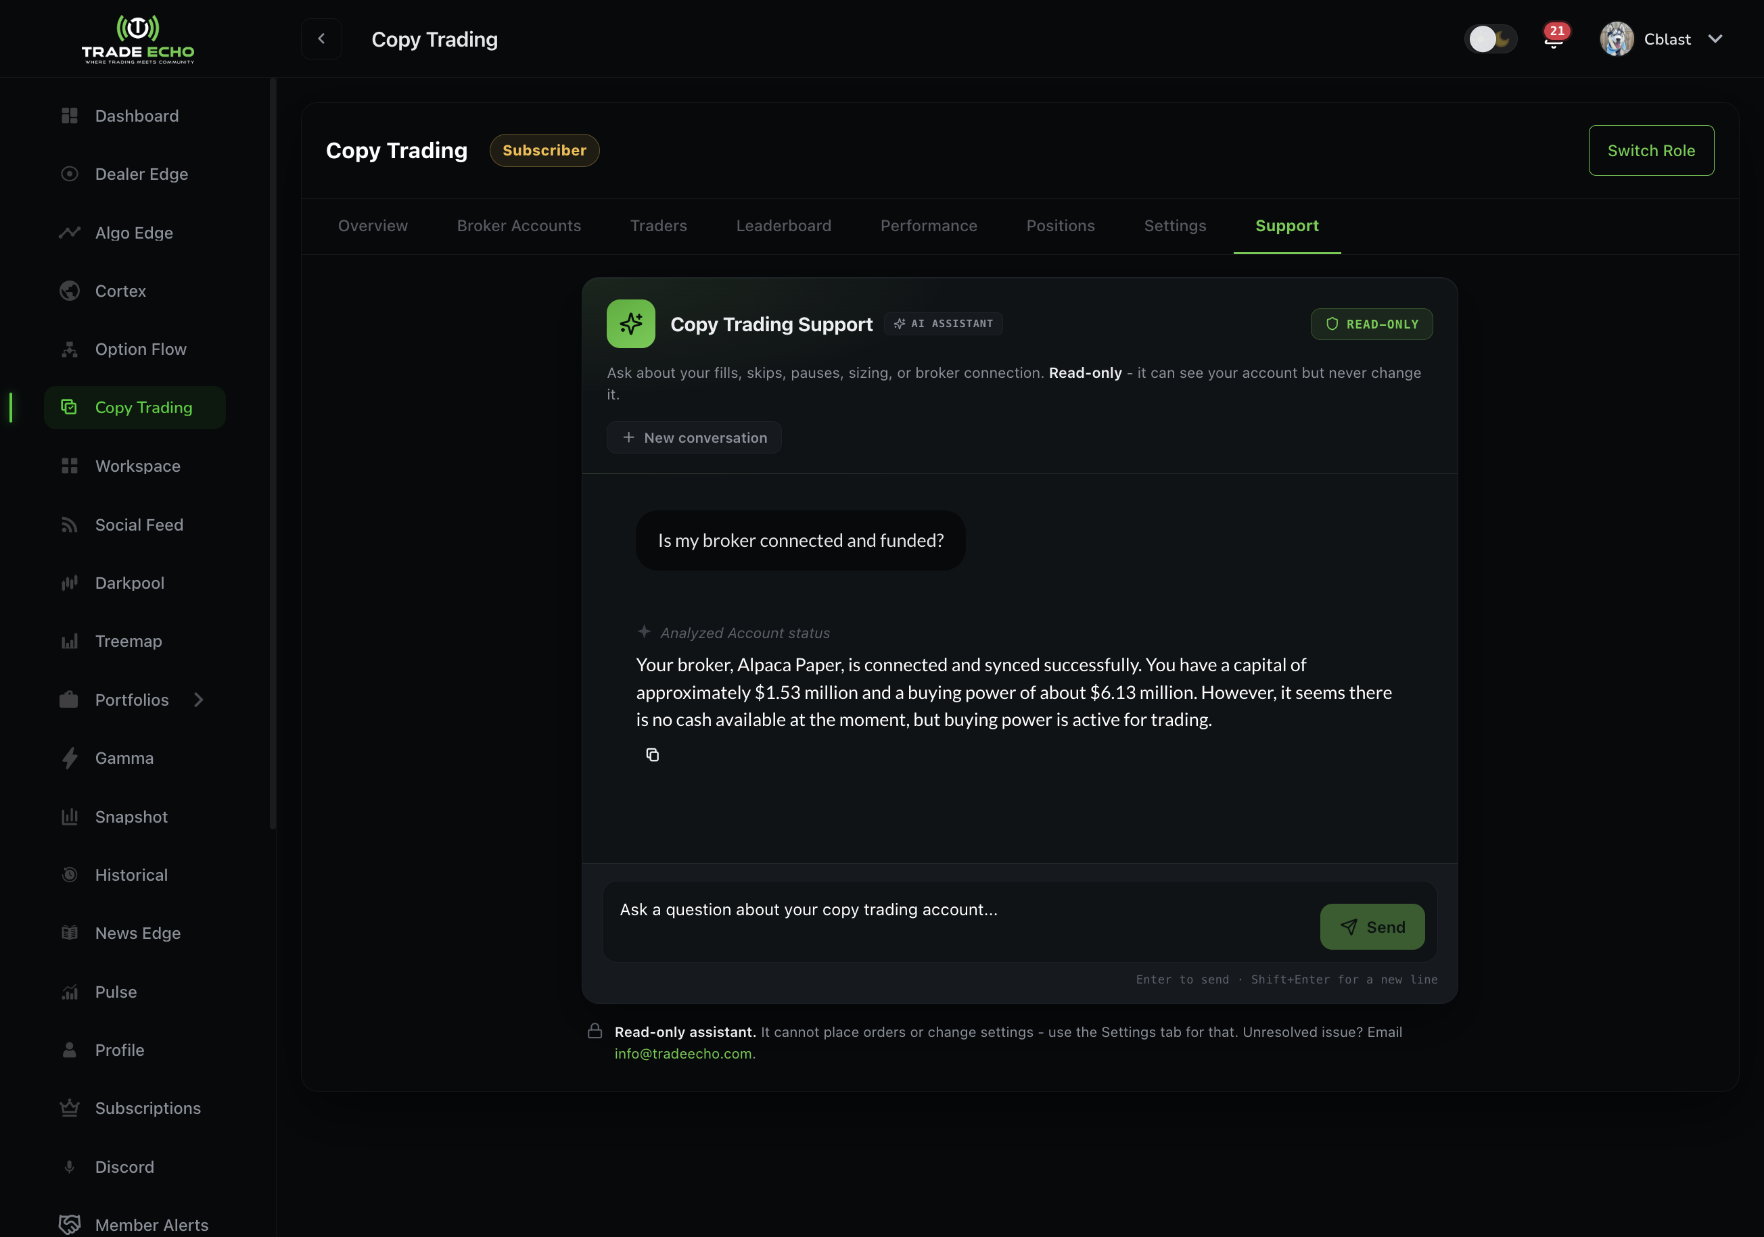The height and width of the screenshot is (1237, 1764).
Task: Open Algo Edge chart icon
Action: [69, 233]
